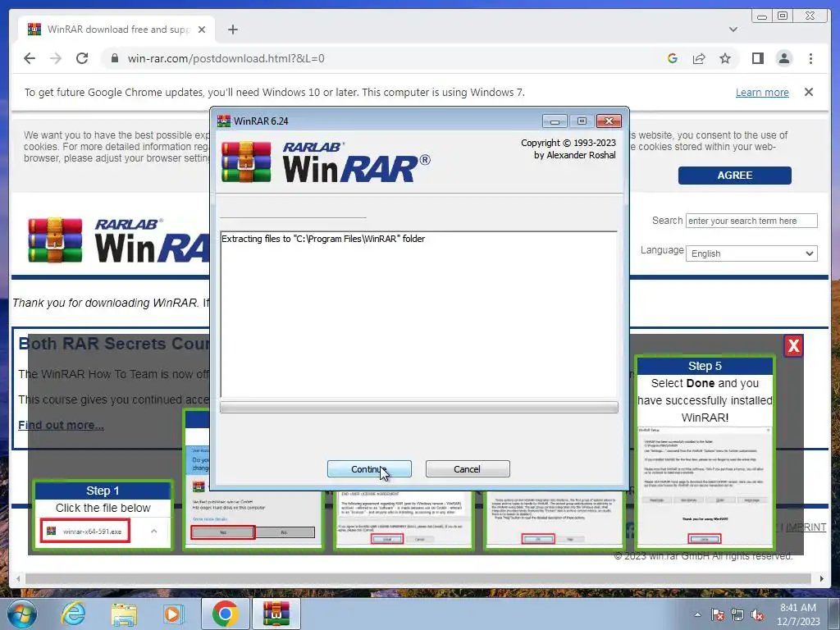Go back to previous page in Chrome
The height and width of the screenshot is (630, 840).
pyautogui.click(x=30, y=58)
